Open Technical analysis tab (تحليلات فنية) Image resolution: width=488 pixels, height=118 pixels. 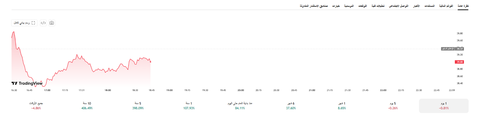click(378, 6)
